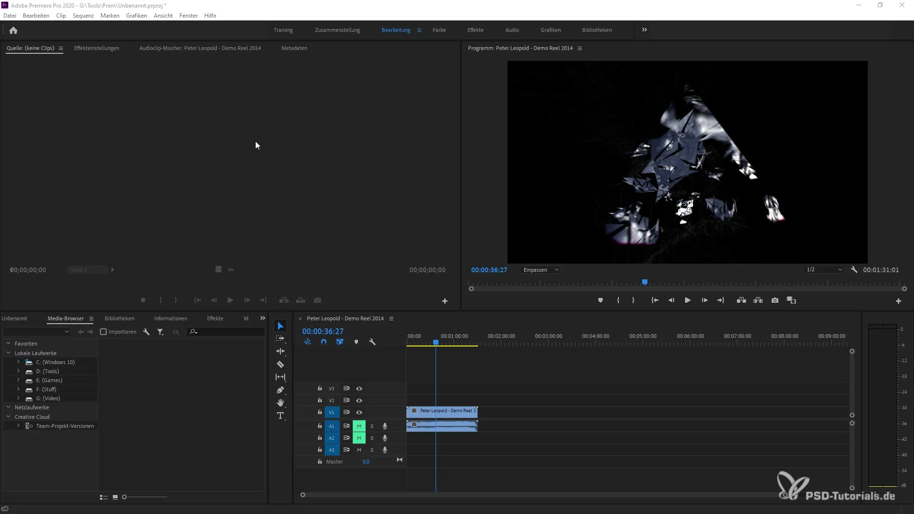This screenshot has width=914, height=514.
Task: Open the Fenster menu
Action: [x=189, y=16]
